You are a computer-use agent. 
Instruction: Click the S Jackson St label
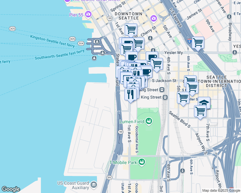click(x=164, y=80)
